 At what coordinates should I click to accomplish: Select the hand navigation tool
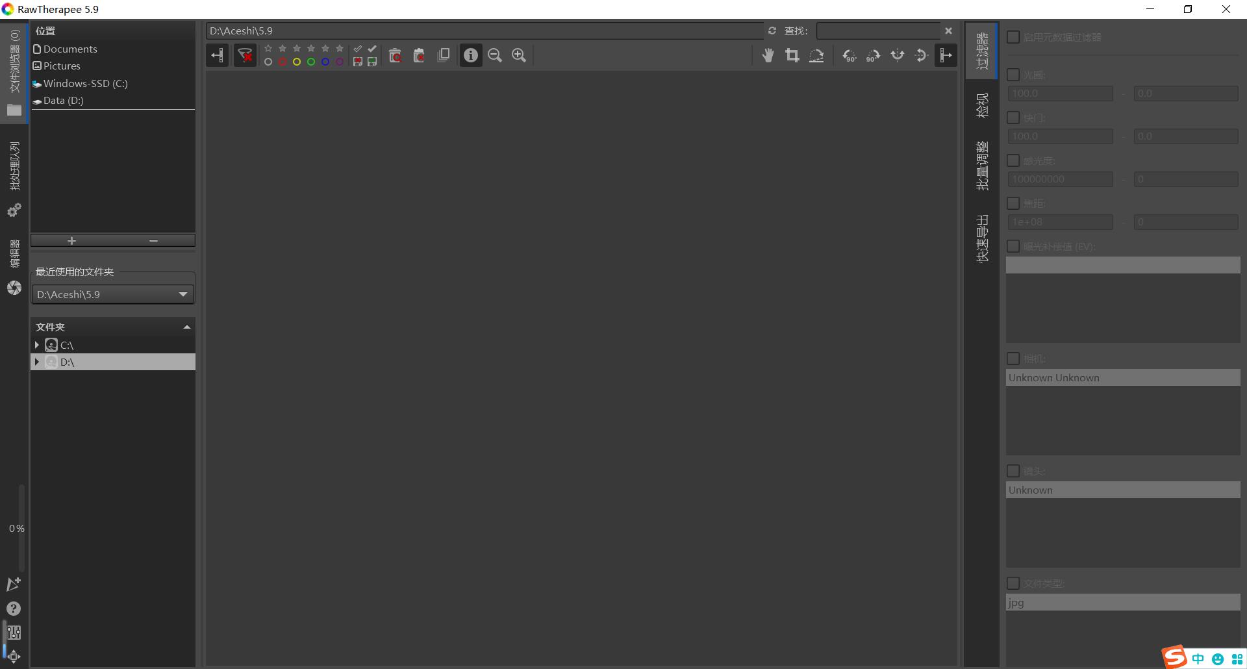coord(768,56)
